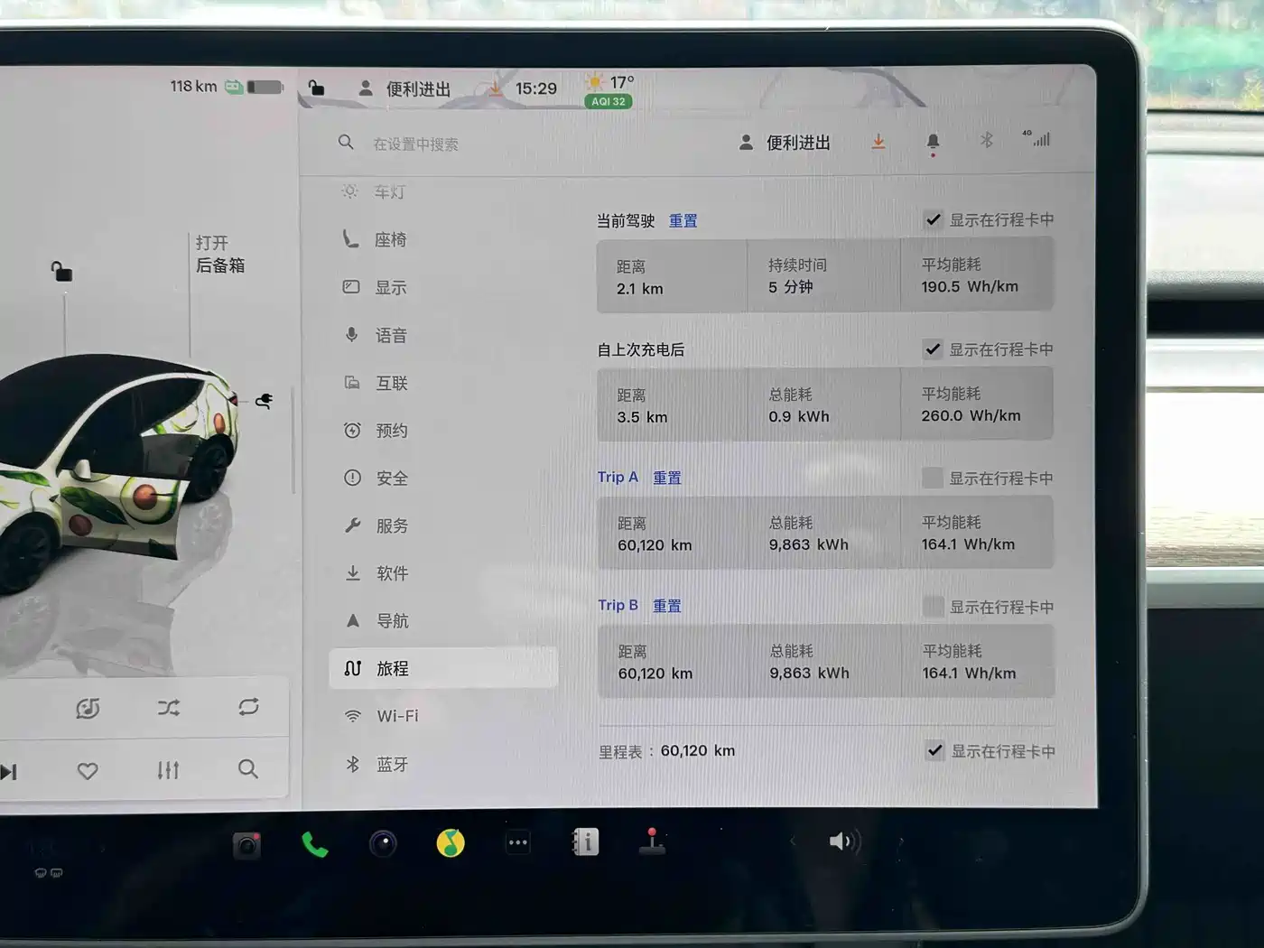The image size is (1264, 948).
Task: Favorite the track with heart icon
Action: pos(88,771)
